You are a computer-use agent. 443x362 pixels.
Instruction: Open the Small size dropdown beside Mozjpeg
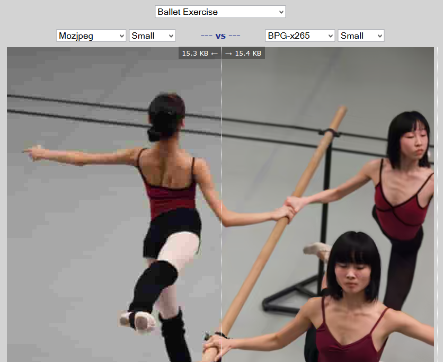(x=152, y=36)
